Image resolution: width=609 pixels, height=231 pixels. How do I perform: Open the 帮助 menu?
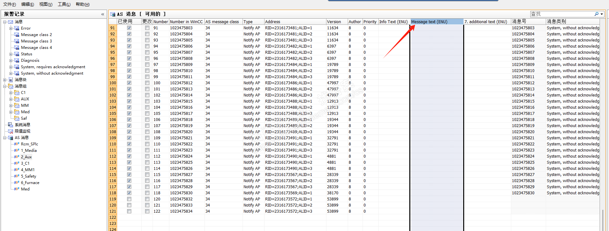pyautogui.click(x=83, y=4)
